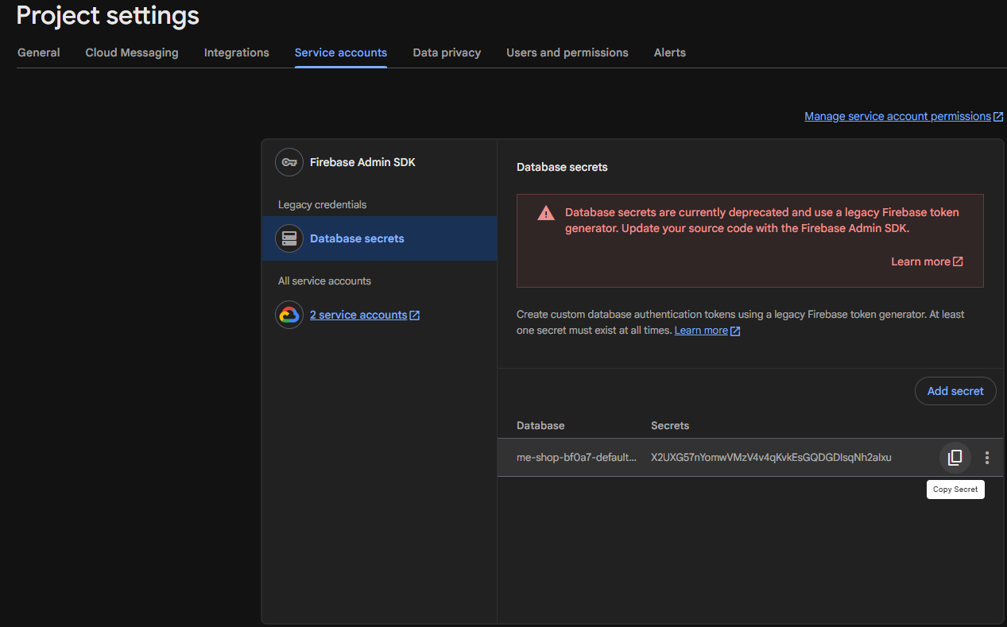Click the Add secret button
1007x627 pixels.
pos(955,391)
